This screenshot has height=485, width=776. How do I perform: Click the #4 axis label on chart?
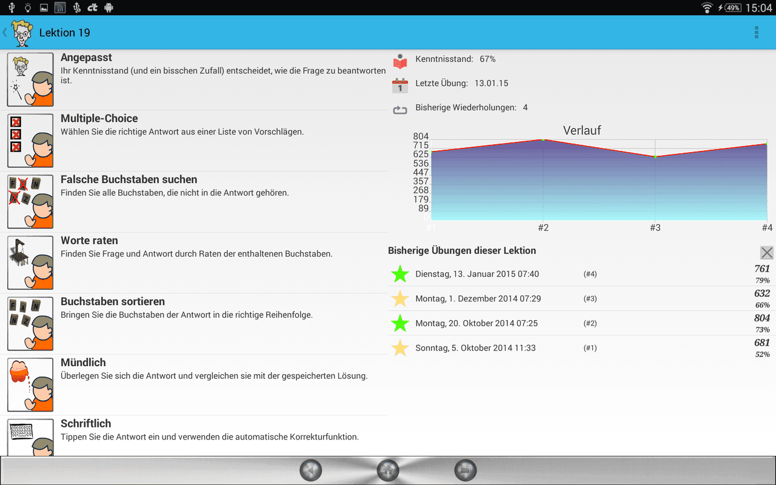tap(767, 228)
